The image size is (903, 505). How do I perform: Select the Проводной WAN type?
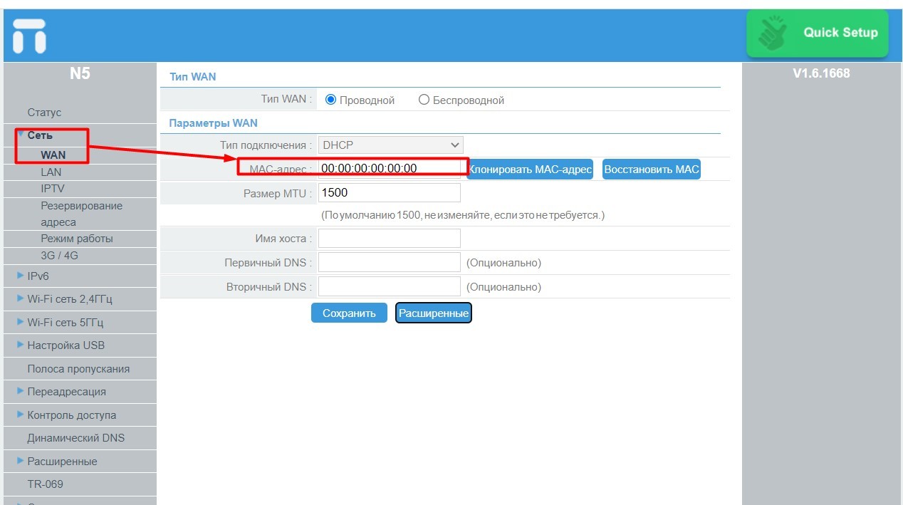[330, 100]
